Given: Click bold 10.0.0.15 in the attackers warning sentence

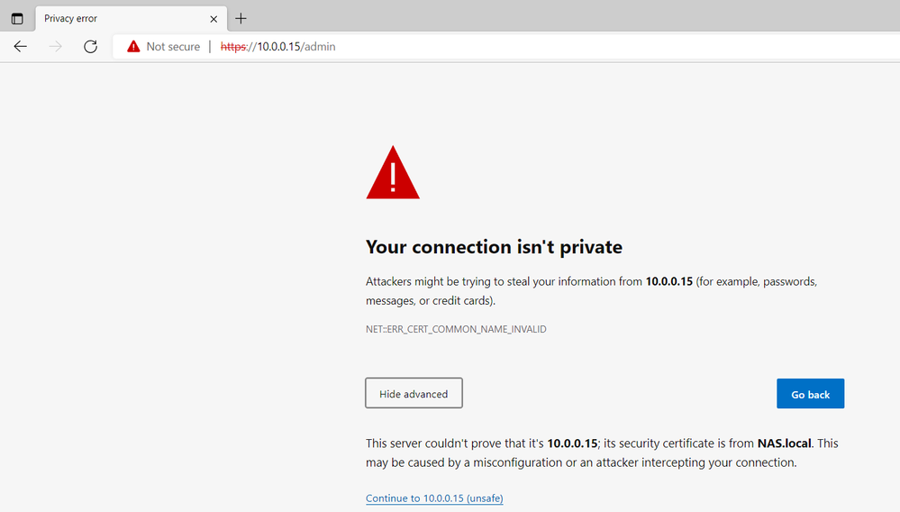Looking at the screenshot, I should [668, 282].
